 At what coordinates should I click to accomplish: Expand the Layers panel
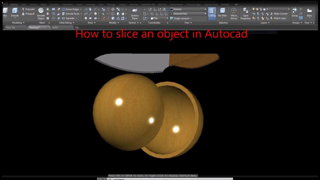(265, 23)
